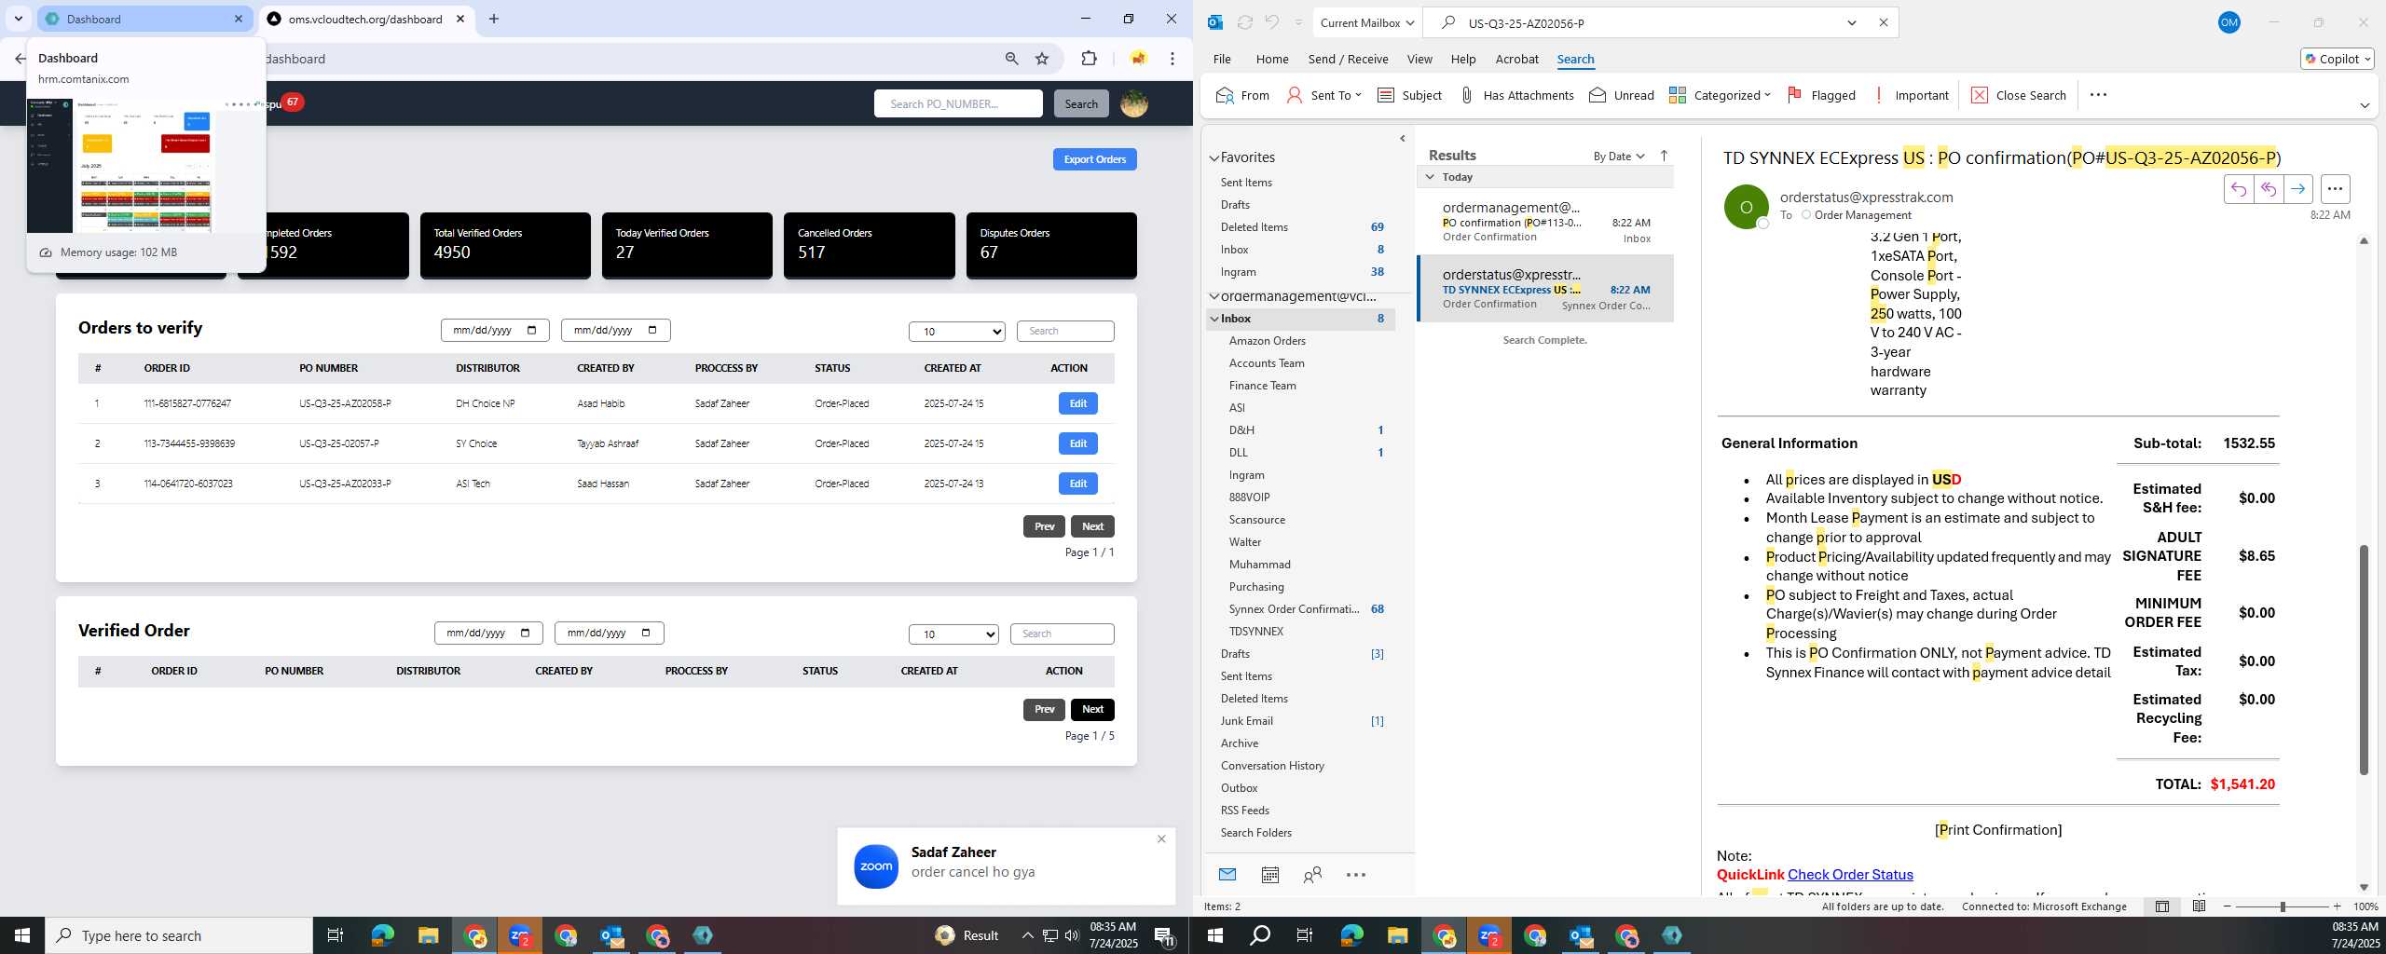Click the From filter in Search ribbon
2386x954 pixels.
tap(1242, 95)
